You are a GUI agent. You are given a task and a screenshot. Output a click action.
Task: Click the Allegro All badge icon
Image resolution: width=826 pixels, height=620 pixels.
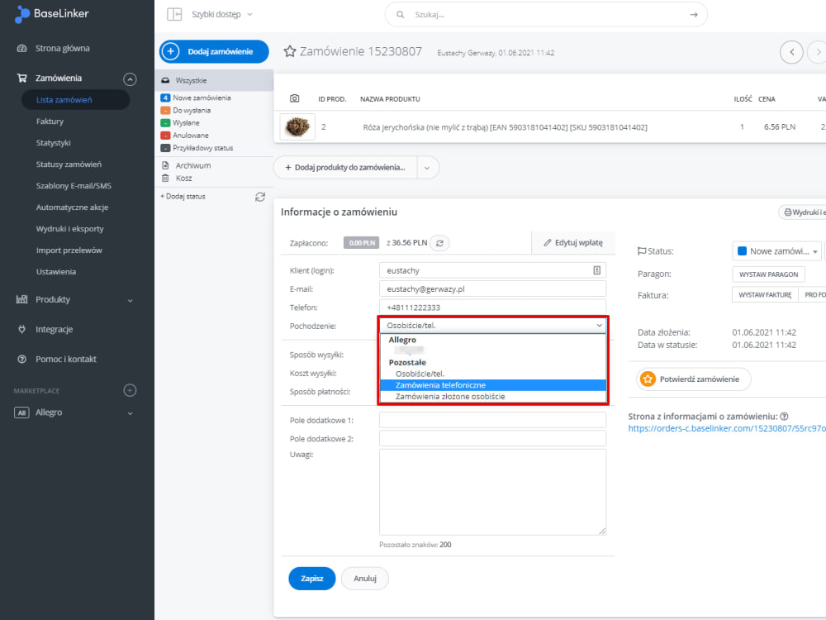pos(21,413)
